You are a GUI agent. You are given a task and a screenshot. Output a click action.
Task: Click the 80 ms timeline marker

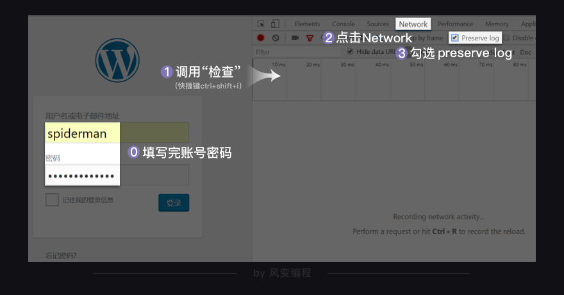pyautogui.click(x=520, y=64)
